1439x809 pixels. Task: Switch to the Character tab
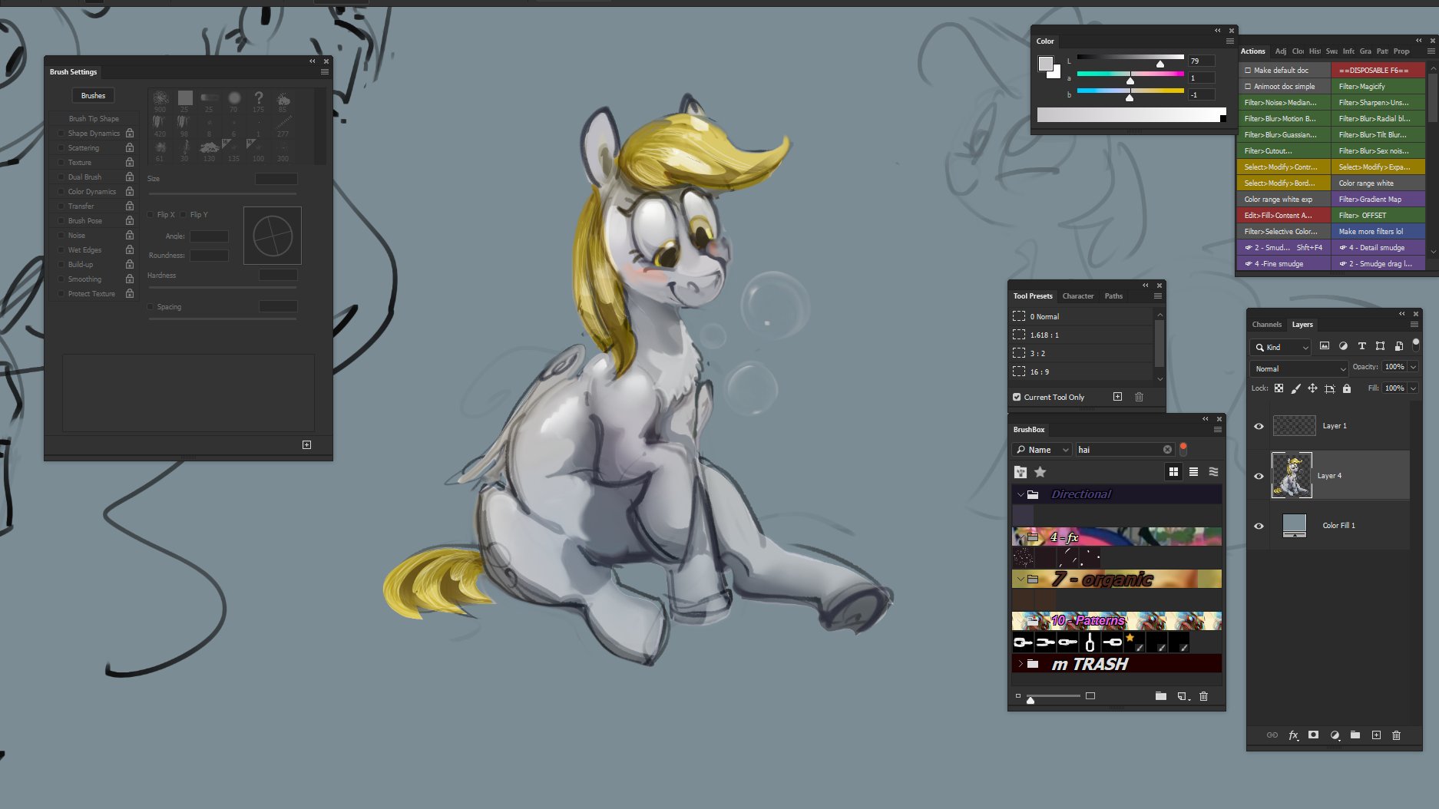[x=1078, y=296]
